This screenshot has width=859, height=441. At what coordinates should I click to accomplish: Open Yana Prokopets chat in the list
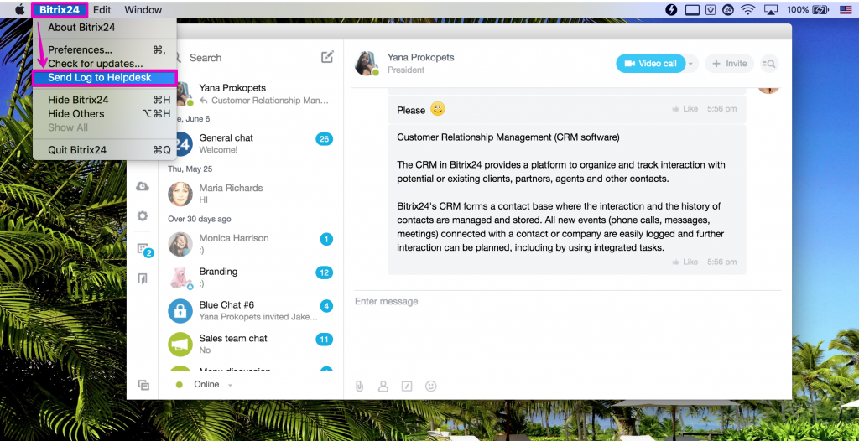click(251, 94)
